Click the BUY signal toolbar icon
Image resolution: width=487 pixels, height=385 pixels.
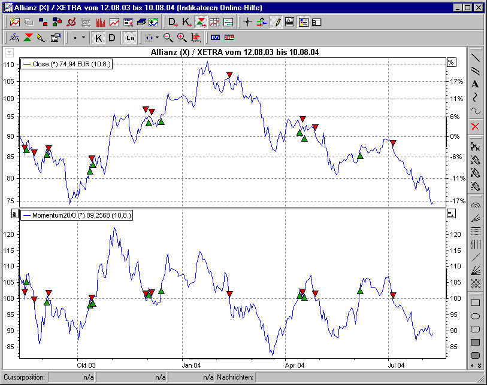pos(215,37)
